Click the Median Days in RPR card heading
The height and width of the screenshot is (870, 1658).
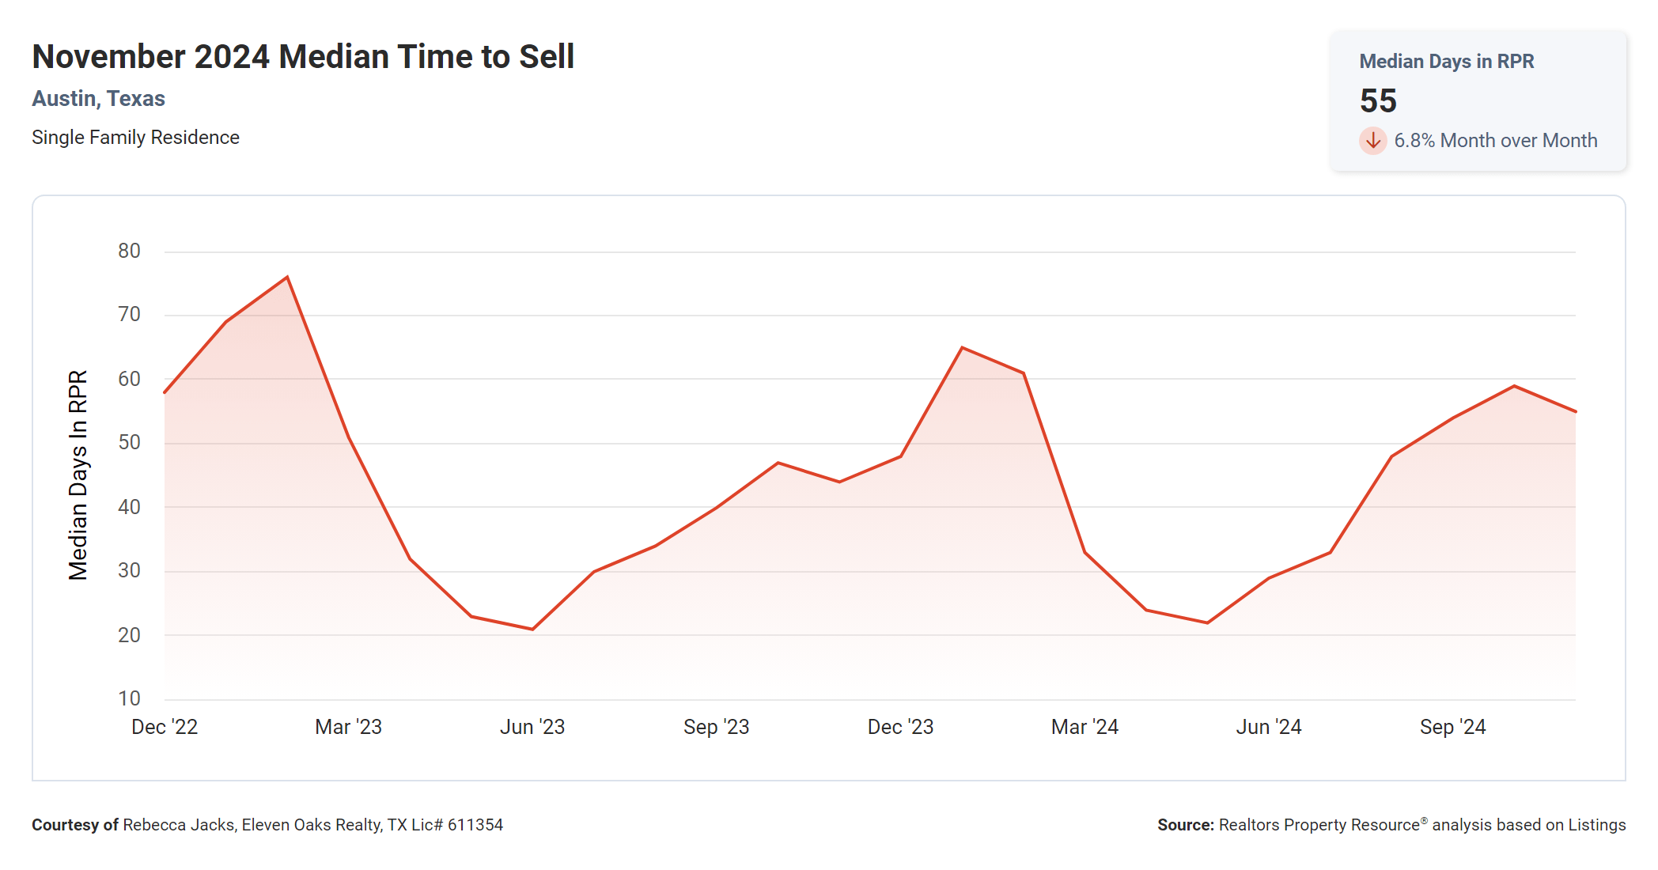pos(1446,62)
